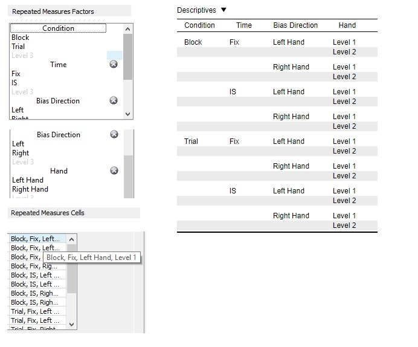Select the second Block, IS, Left ... cell
418x347 pixels.
38,284
